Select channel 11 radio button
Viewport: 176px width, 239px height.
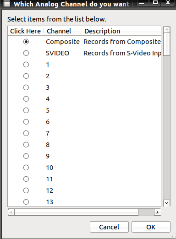tap(26, 179)
